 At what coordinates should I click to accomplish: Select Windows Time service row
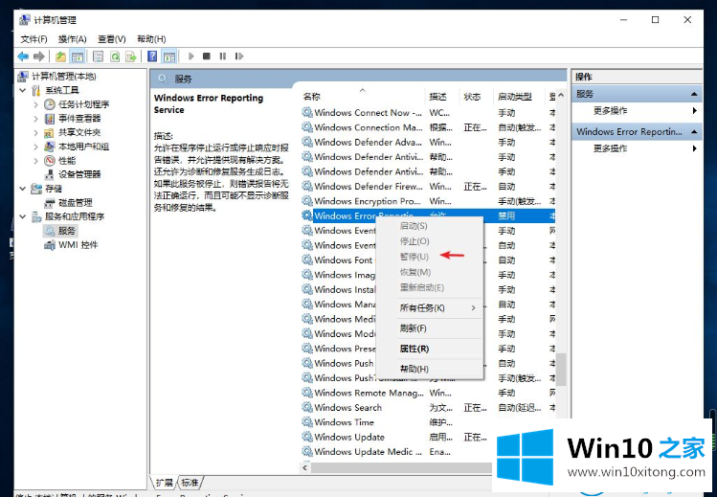tap(398, 422)
